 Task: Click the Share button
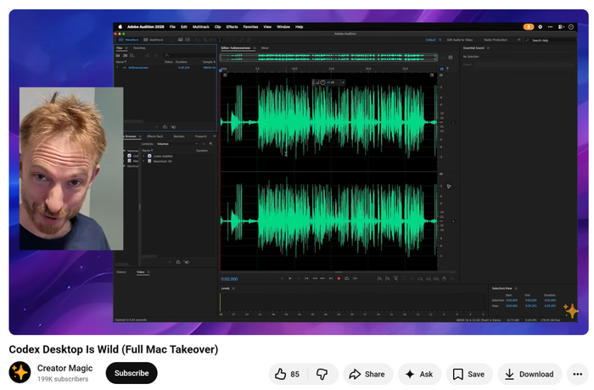pos(367,374)
